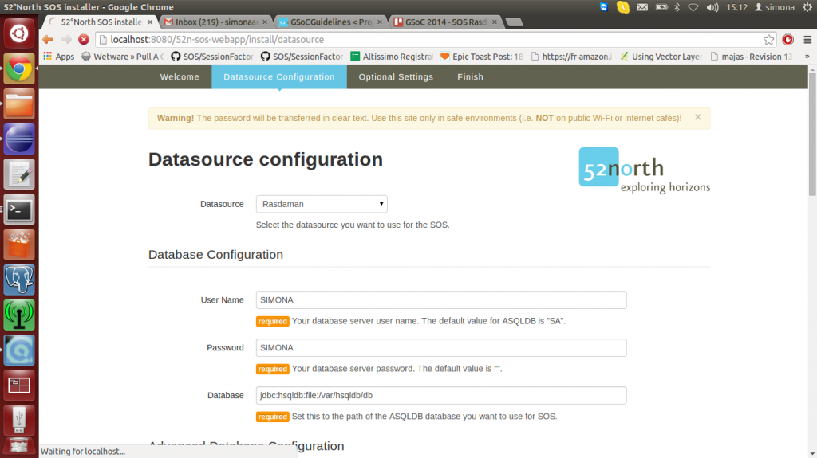The height and width of the screenshot is (458, 817).
Task: Go to the Welcome step tab
Action: tap(180, 77)
